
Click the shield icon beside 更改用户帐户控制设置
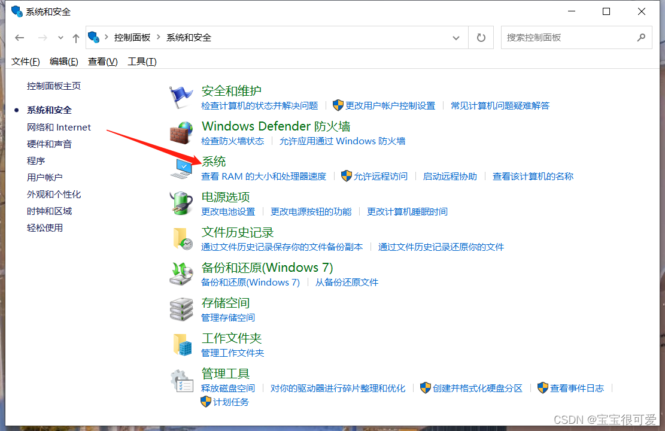point(338,105)
